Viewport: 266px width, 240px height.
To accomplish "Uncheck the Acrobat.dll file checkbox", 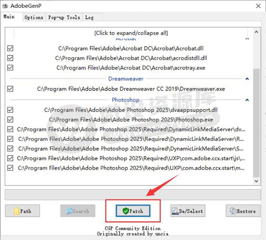I will click(10, 48).
